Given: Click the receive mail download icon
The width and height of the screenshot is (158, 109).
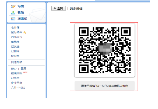Looking at the screenshot, I should coord(13,12).
